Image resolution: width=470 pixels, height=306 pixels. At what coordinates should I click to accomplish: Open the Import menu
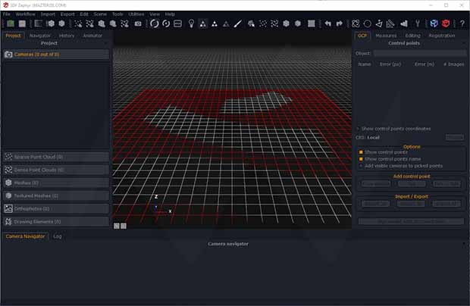click(x=48, y=14)
